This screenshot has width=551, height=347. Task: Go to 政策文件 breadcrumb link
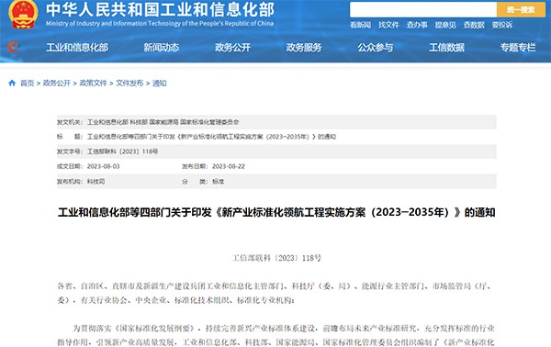(x=93, y=84)
